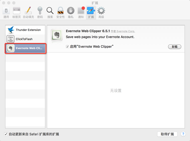Click the 取得扩展 Get Extensions button
Screen dimensions: 190x141
pos(167,134)
